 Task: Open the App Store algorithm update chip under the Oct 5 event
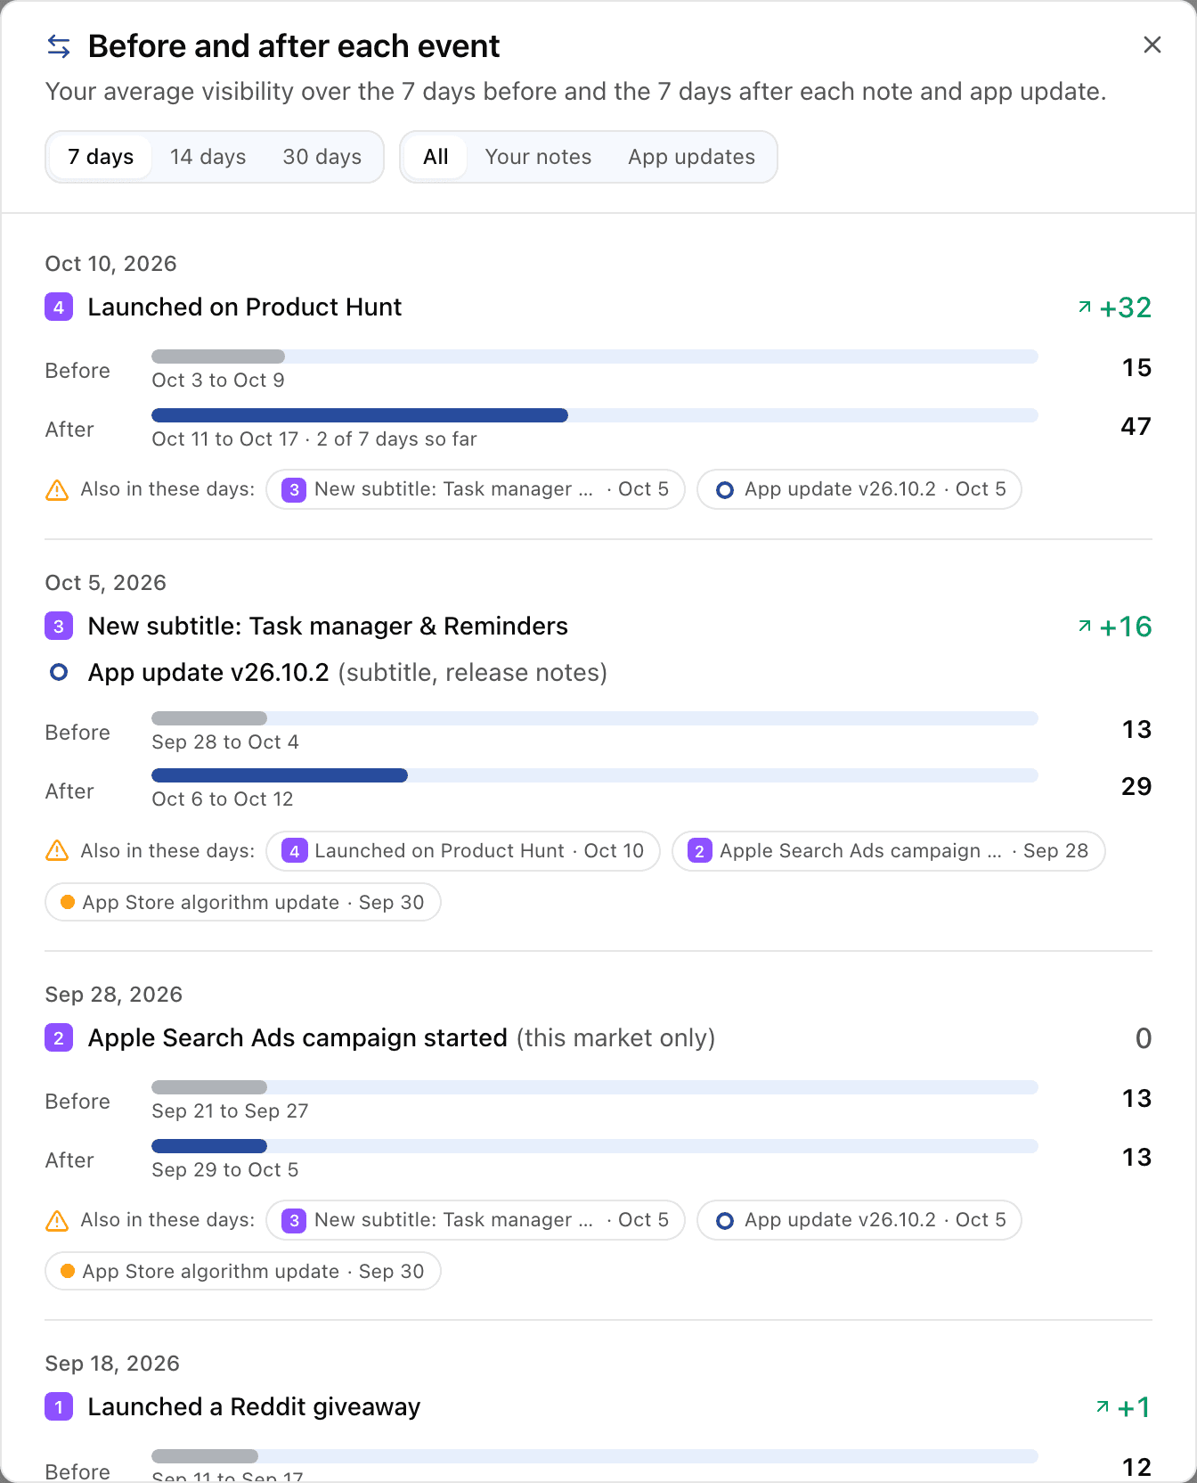(243, 902)
